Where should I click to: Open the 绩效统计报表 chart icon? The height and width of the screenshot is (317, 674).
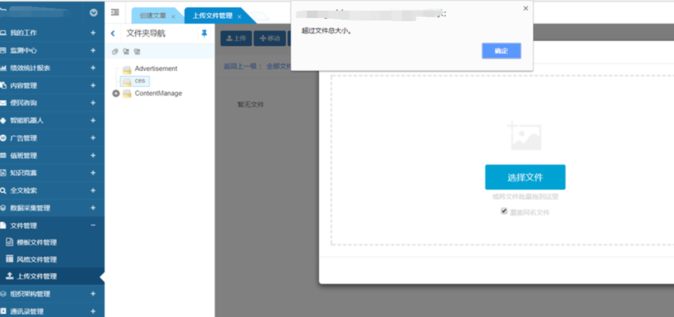[x=3, y=68]
